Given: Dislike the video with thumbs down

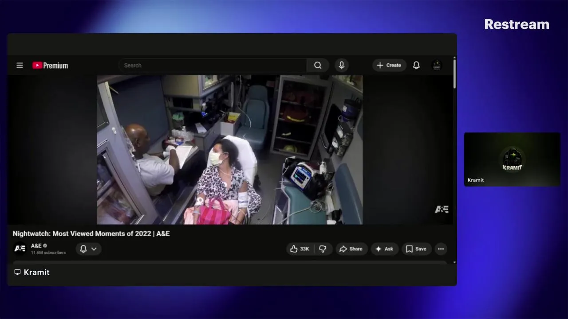Looking at the screenshot, I should point(323,249).
